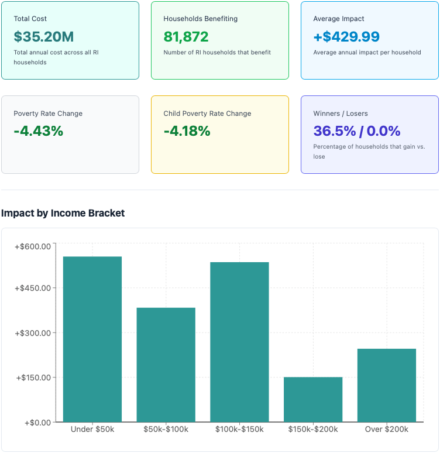The width and height of the screenshot is (440, 453).
Task: Click the $100k-$150k chart bar
Action: (239, 342)
